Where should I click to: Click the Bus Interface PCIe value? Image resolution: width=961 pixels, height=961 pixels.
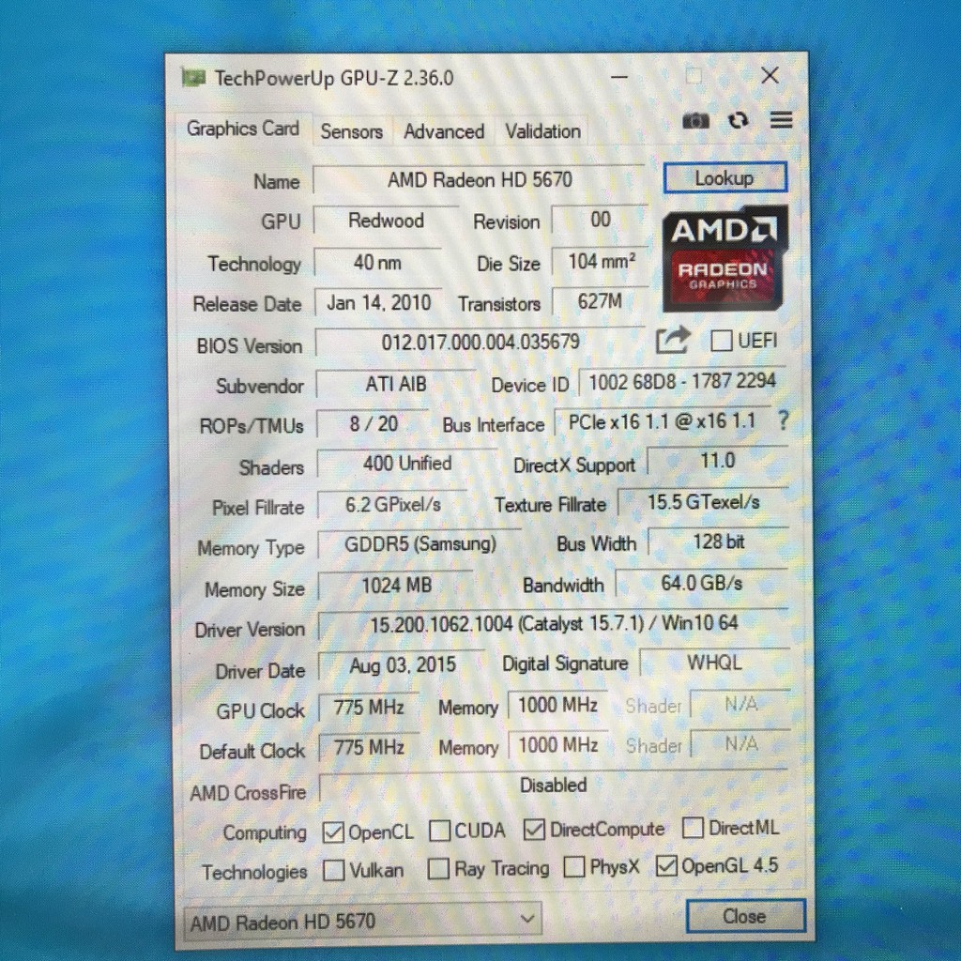click(x=662, y=421)
